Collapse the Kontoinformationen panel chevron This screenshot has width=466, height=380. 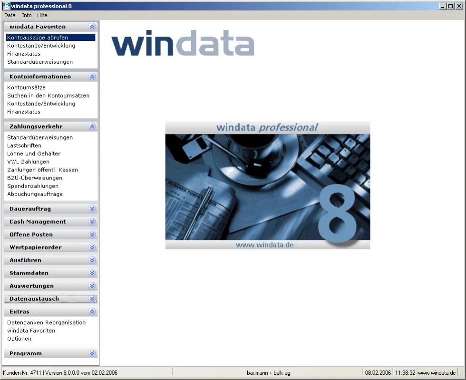tap(92, 76)
